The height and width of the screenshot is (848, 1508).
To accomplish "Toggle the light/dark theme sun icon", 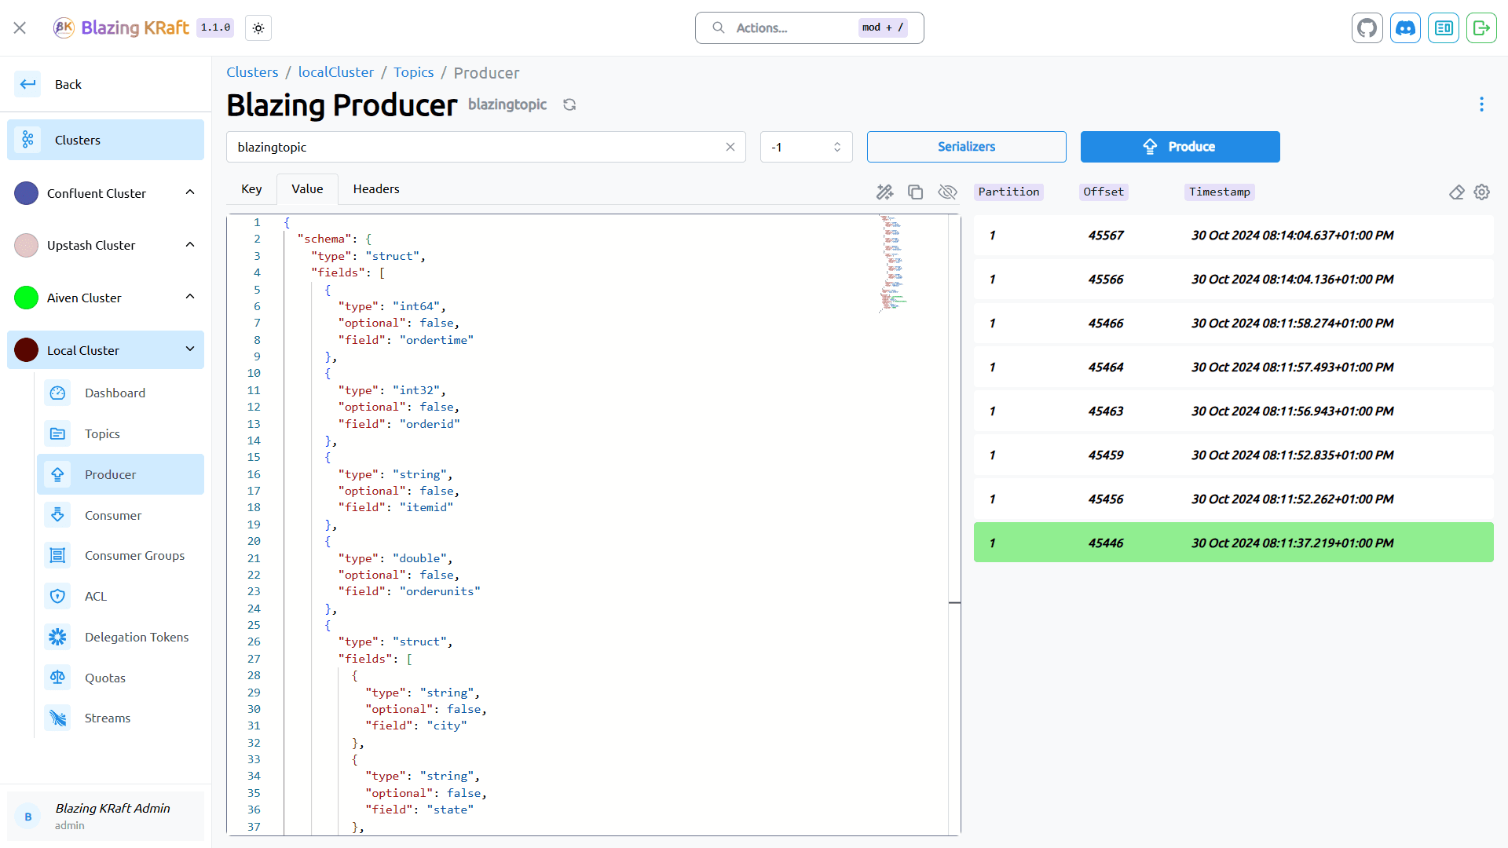I will pyautogui.click(x=258, y=27).
